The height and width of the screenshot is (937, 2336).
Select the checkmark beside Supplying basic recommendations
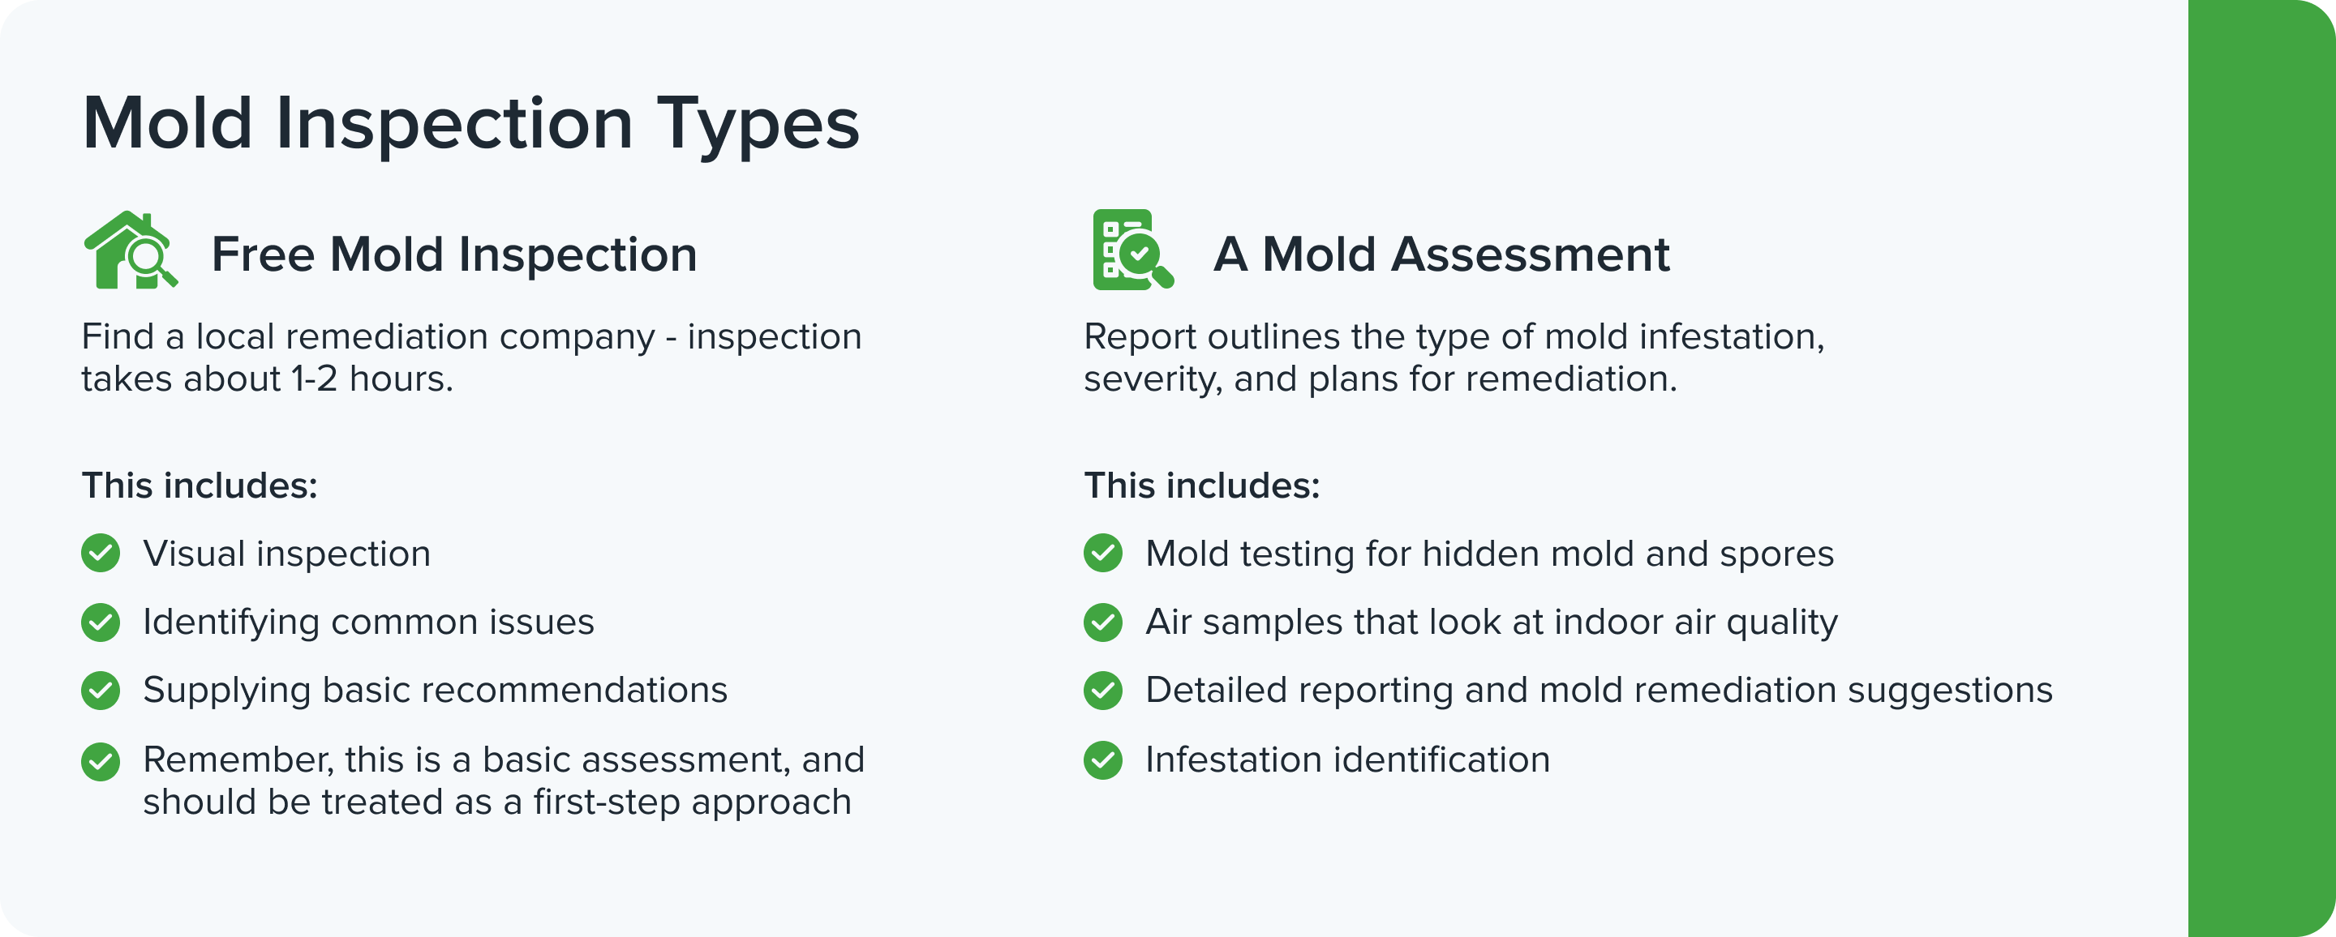pos(101,691)
